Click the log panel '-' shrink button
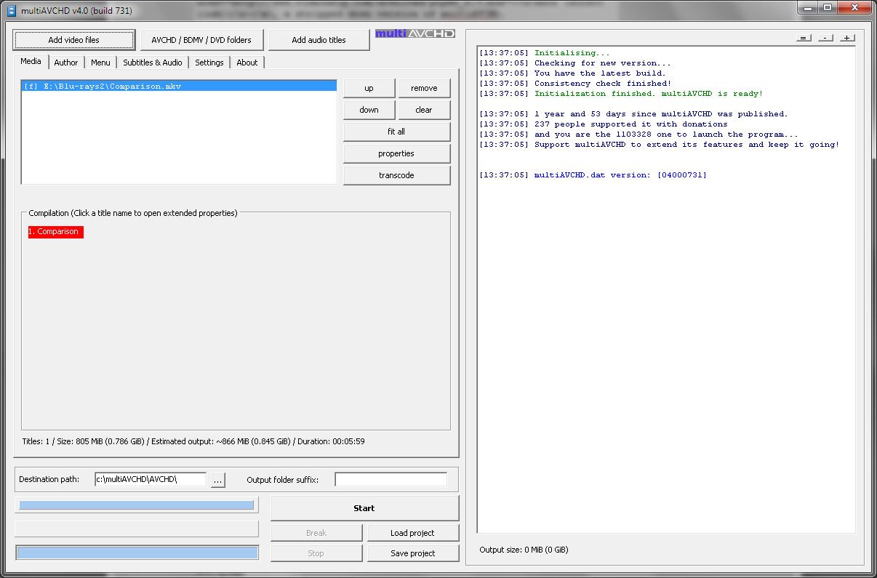The width and height of the screenshot is (877, 578). tap(825, 38)
